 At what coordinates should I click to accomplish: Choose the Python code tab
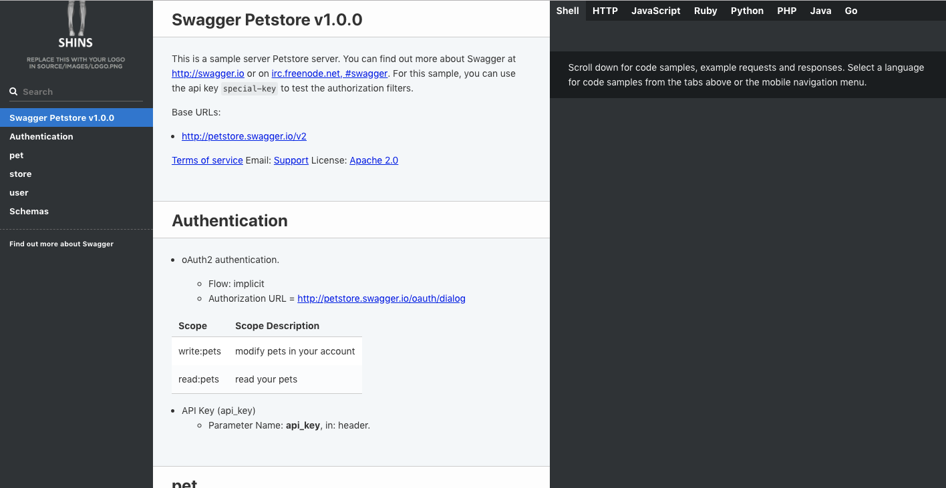(x=747, y=11)
